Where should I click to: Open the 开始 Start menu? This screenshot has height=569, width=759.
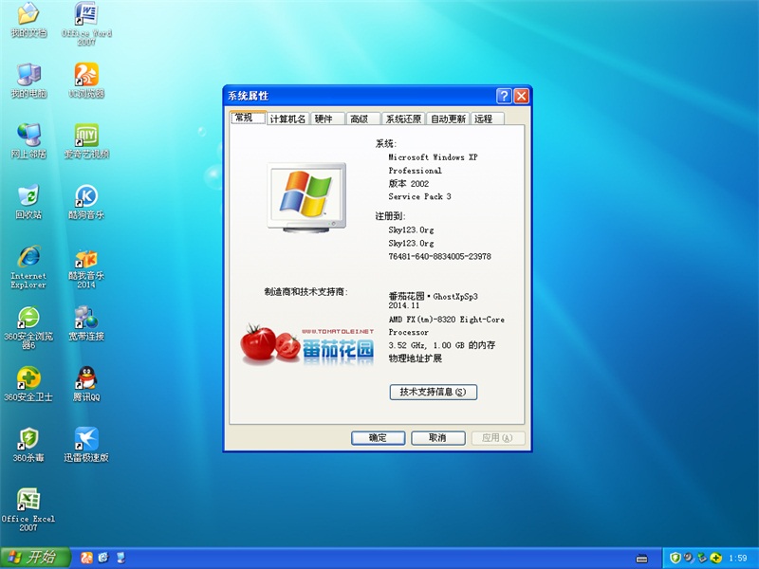(x=34, y=557)
